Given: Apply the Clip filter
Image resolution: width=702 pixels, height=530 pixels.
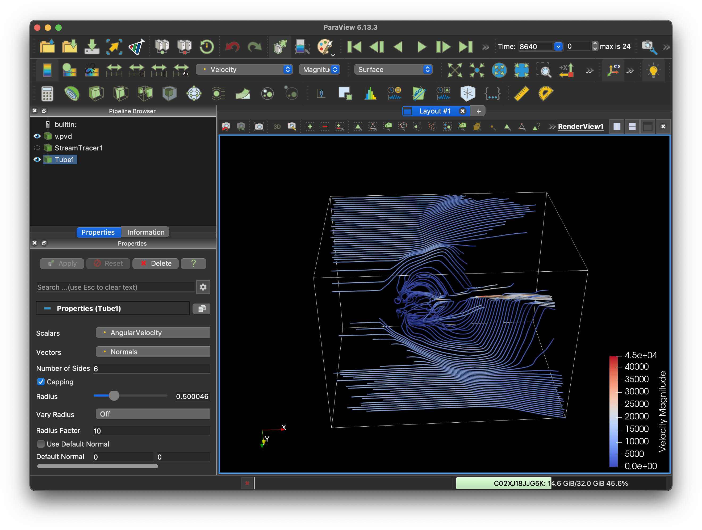Looking at the screenshot, I should coord(96,94).
